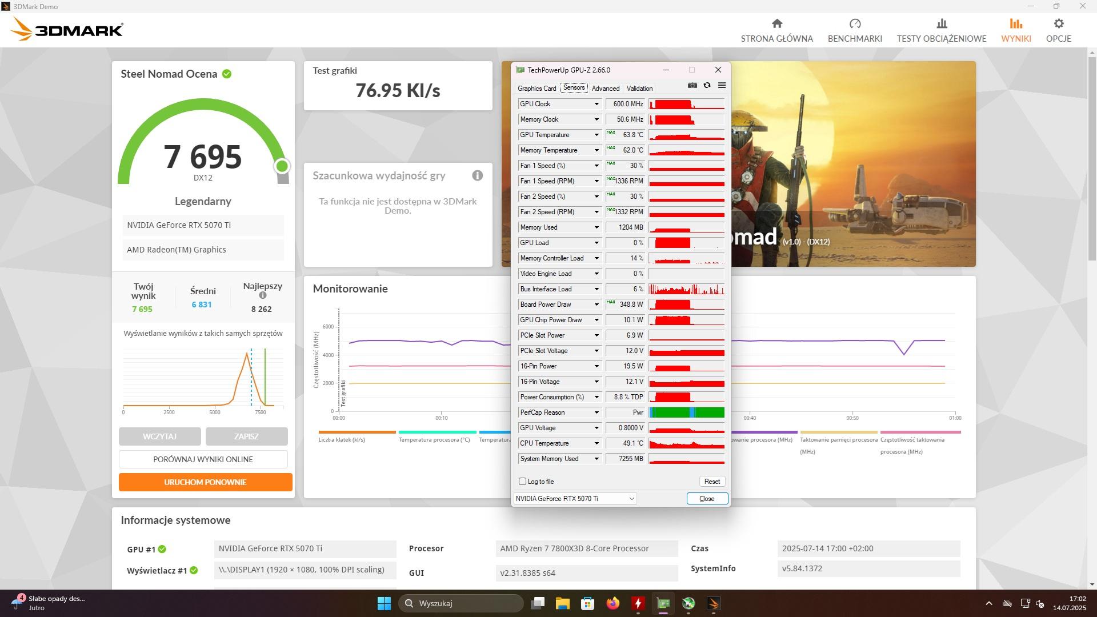Screen dimensions: 1097x617
Task: Click the green score gauge marker
Action: (x=282, y=166)
